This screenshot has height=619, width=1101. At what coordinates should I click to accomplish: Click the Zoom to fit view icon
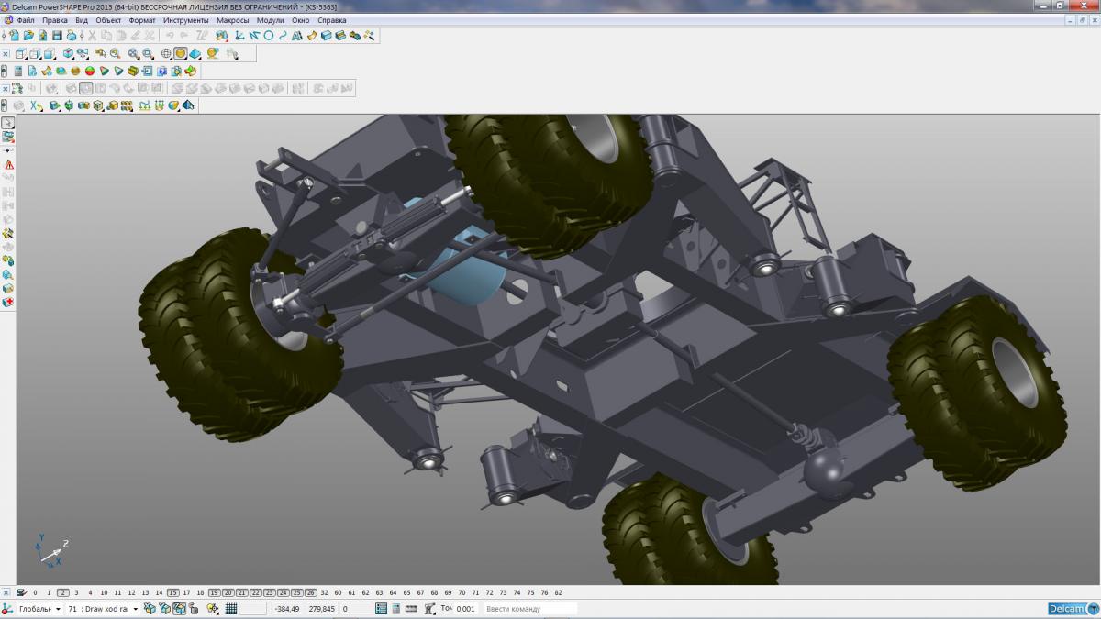click(133, 53)
